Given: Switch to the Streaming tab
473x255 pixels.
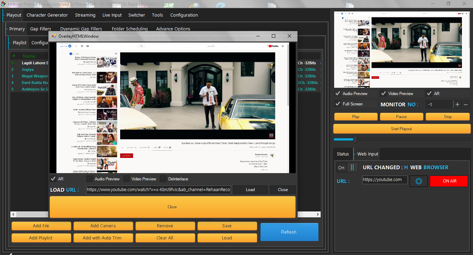Looking at the screenshot, I should 85,15.
